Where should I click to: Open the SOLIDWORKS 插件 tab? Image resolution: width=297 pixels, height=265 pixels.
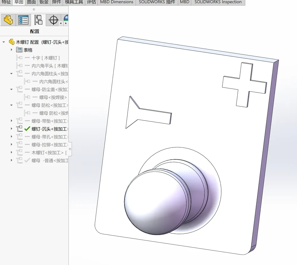[157, 2]
